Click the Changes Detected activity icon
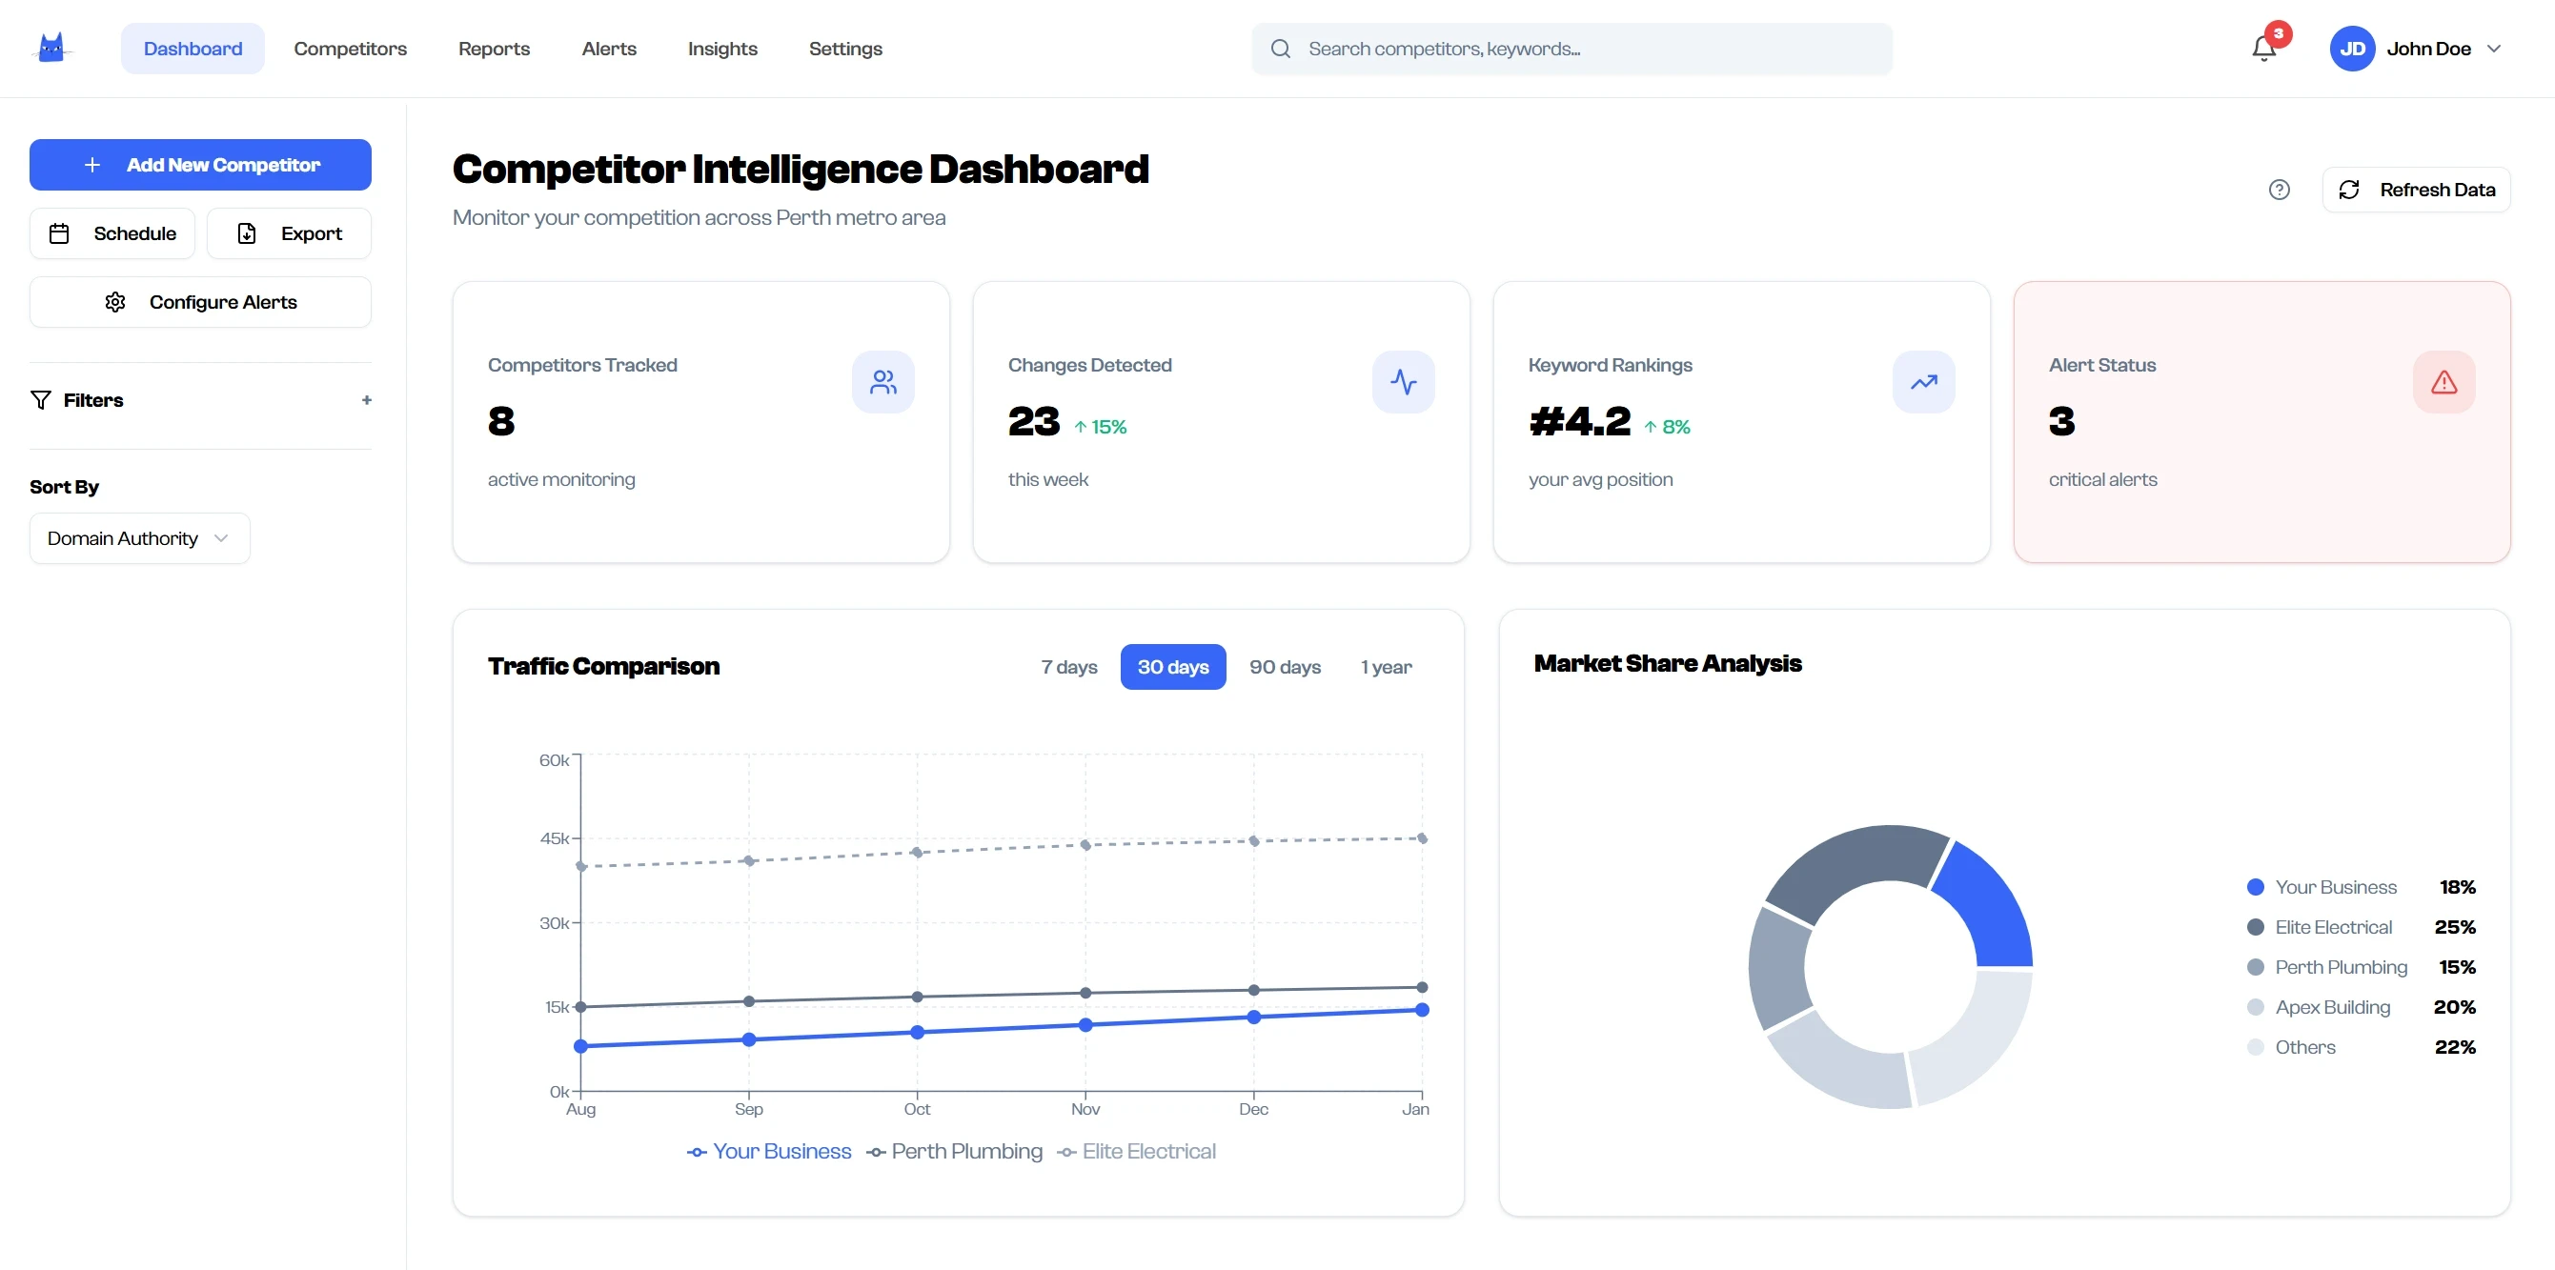Image resolution: width=2555 pixels, height=1270 pixels. [x=1403, y=382]
